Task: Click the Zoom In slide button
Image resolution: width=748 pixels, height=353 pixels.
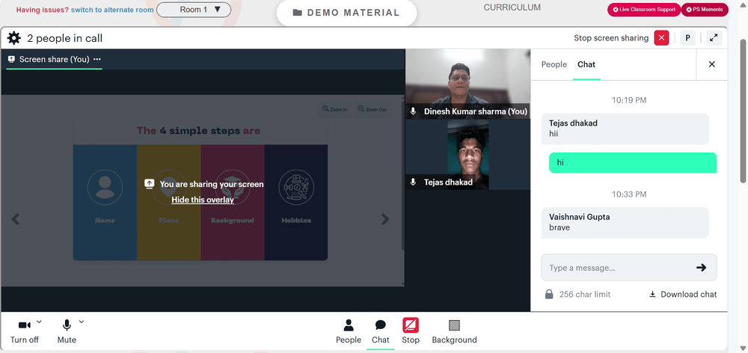Action: pyautogui.click(x=334, y=109)
